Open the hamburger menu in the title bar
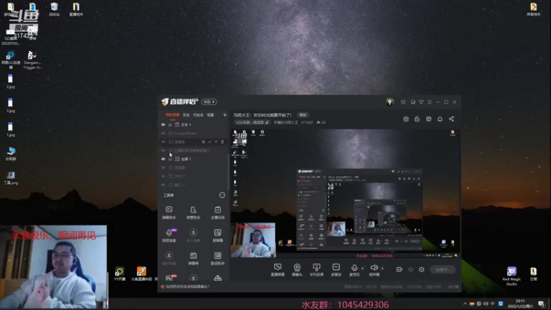The width and height of the screenshot is (551, 310). coord(429,102)
